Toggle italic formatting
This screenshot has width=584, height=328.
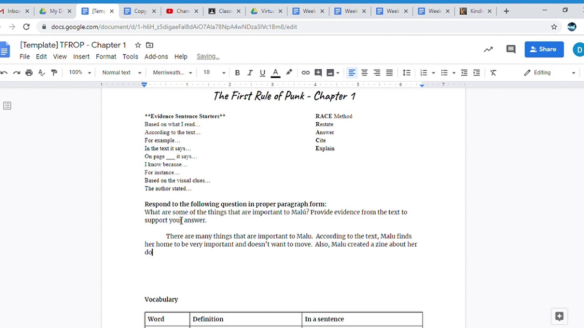tap(250, 72)
